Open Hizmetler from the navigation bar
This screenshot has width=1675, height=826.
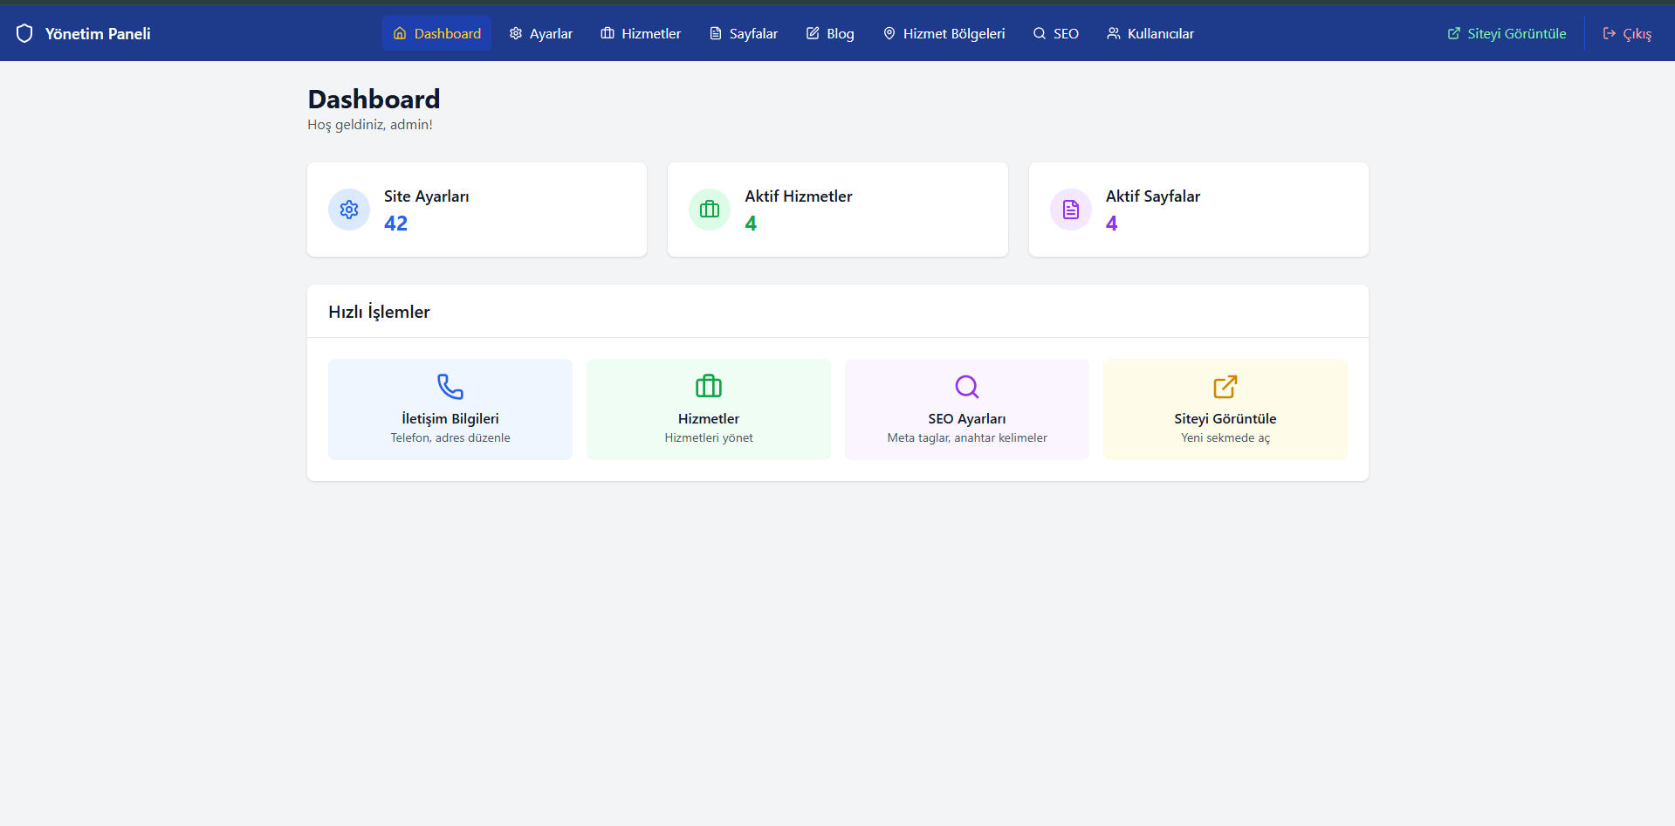[x=641, y=33]
